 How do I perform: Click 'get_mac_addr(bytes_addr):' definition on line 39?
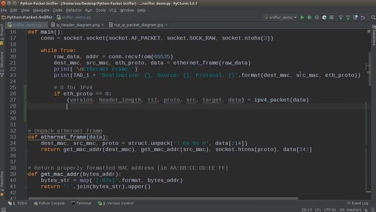[x=81, y=174]
